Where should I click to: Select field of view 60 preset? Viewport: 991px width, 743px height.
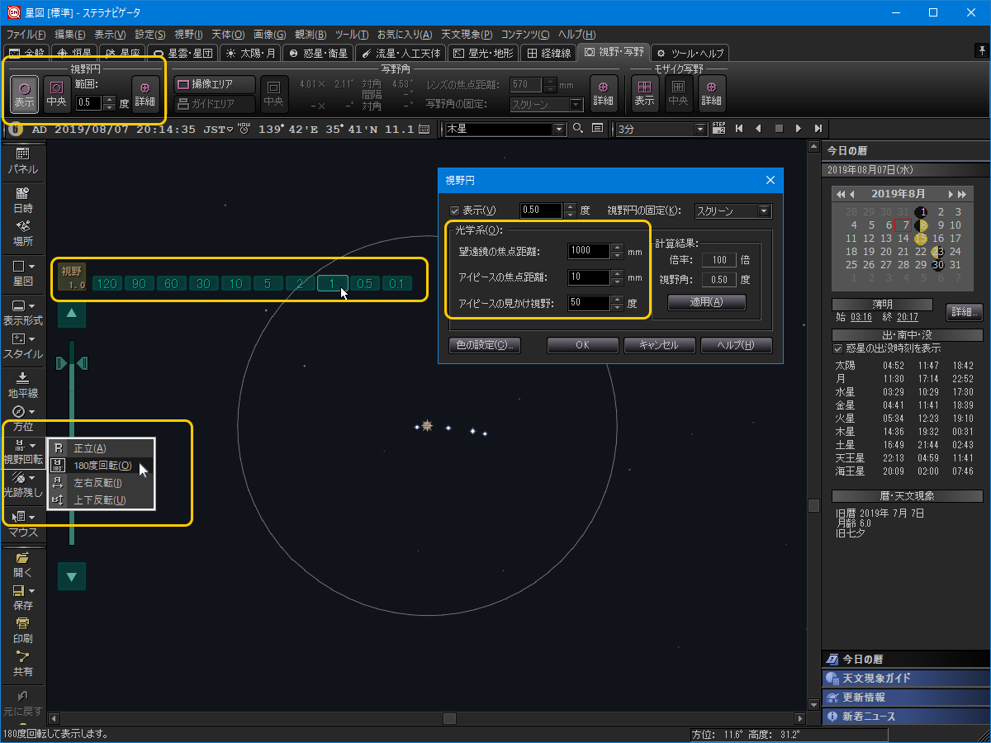click(x=171, y=283)
